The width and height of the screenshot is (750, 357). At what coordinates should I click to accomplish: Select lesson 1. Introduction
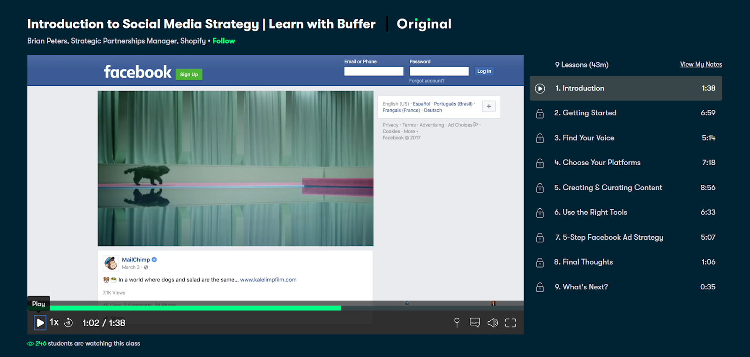point(626,88)
